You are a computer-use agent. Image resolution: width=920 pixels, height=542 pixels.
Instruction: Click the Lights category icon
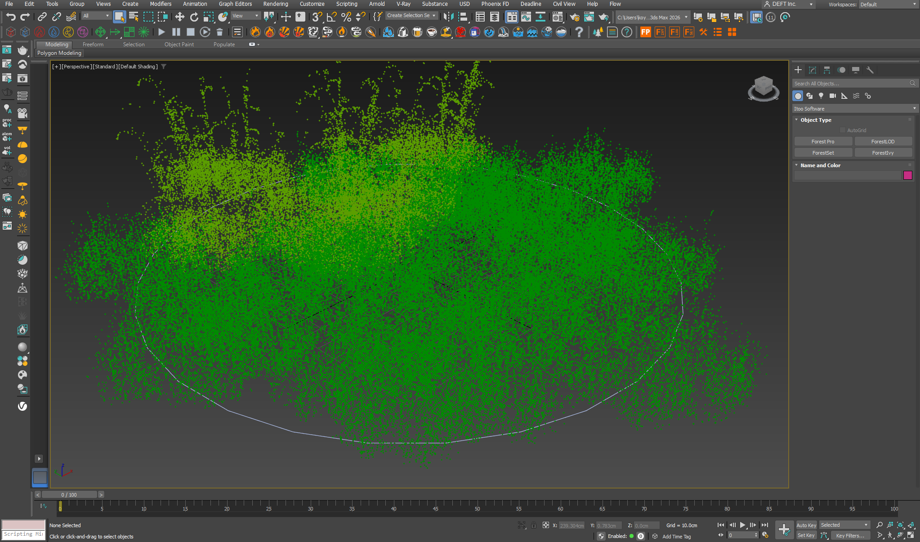pyautogui.click(x=821, y=96)
